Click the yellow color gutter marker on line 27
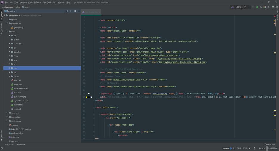The image size is (279, 151). point(87,97)
